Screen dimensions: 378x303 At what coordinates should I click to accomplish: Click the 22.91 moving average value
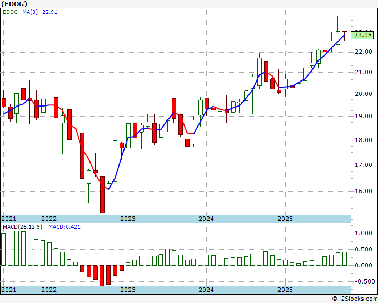(x=49, y=12)
